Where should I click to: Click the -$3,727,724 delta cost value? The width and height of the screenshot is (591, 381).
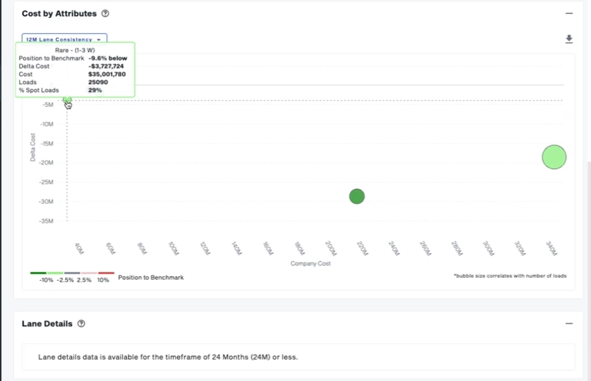(x=106, y=66)
